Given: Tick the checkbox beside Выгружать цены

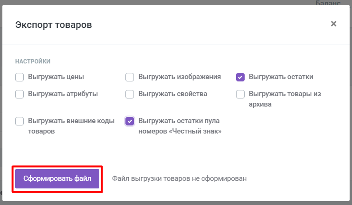Looking at the screenshot, I should 19,77.
